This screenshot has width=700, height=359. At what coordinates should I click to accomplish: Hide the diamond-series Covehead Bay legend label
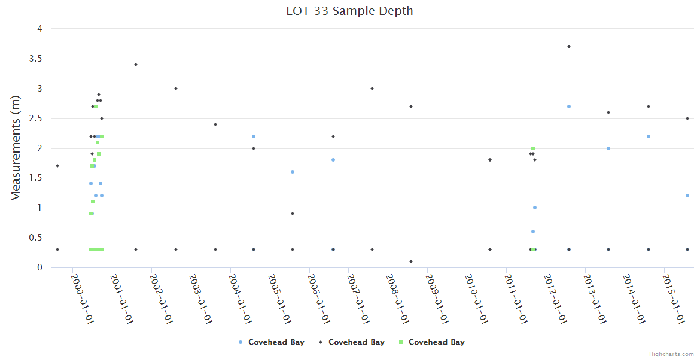pyautogui.click(x=356, y=342)
